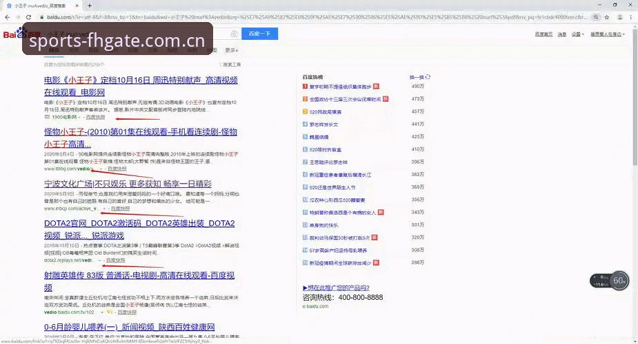Expand the arrow beside www.inbcp.com URL
638x344 pixels.
click(x=104, y=208)
